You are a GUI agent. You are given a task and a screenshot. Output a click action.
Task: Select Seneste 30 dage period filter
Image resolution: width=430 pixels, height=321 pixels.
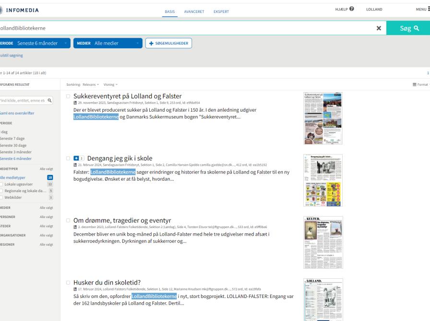pyautogui.click(x=13, y=145)
